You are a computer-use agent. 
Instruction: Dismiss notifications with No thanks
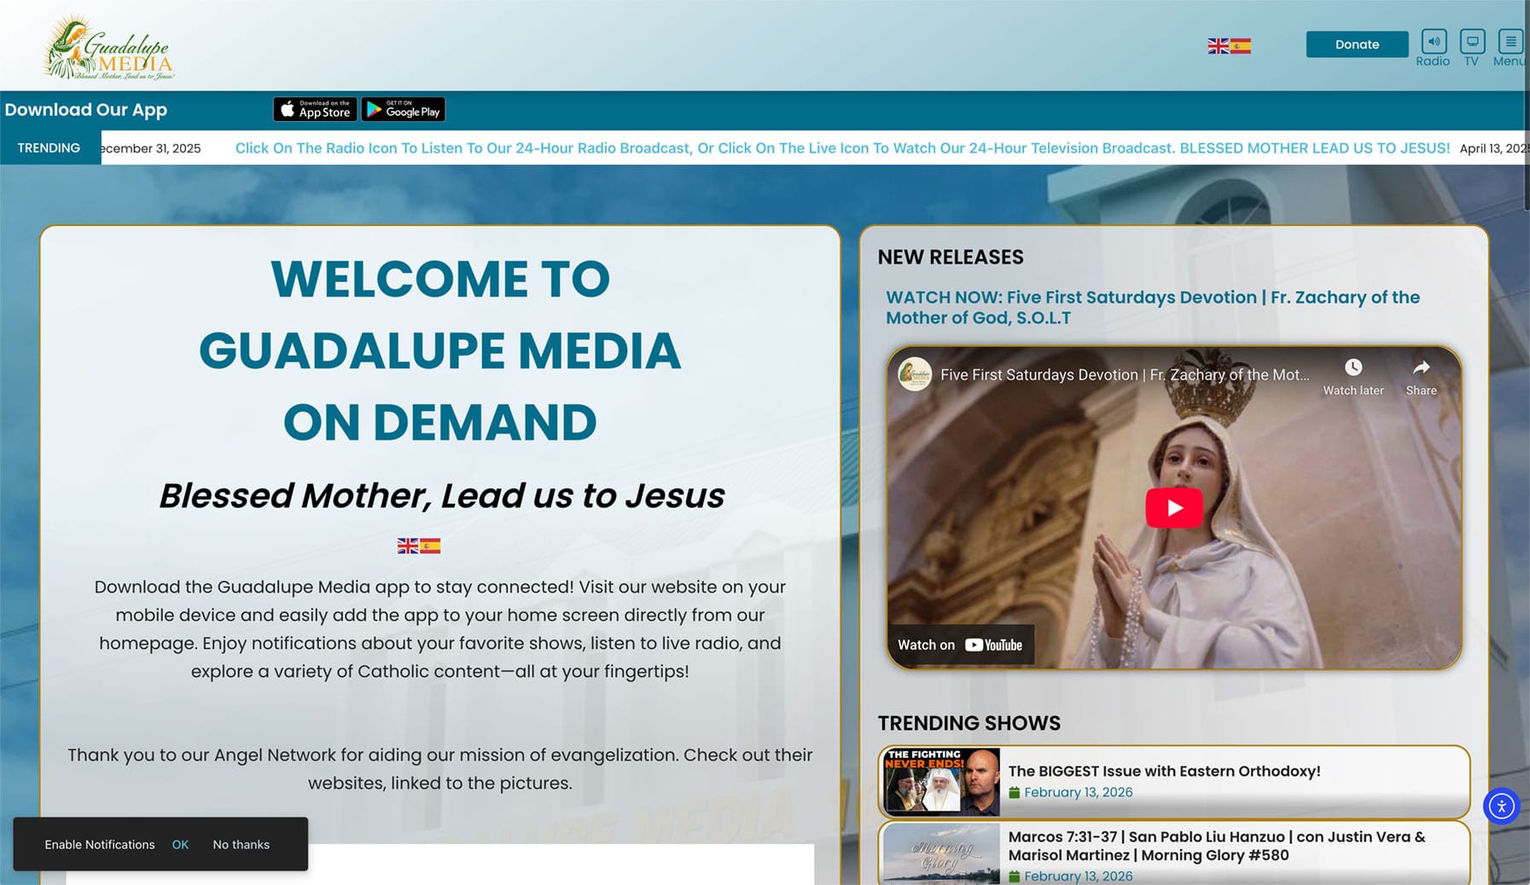tap(241, 844)
